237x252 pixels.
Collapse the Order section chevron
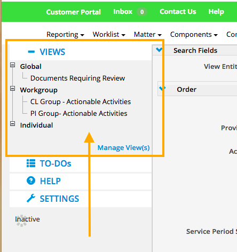(x=162, y=88)
